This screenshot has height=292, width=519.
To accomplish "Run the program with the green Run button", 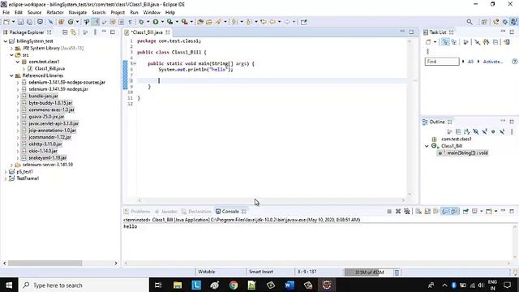I will (x=155, y=22).
